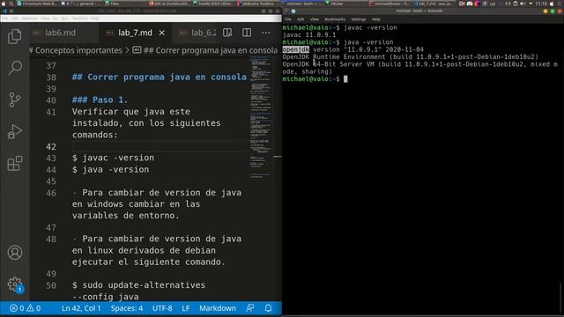Click the '$ javac -version' line in editor
Viewport: 564px width, 317px height.
tap(113, 158)
